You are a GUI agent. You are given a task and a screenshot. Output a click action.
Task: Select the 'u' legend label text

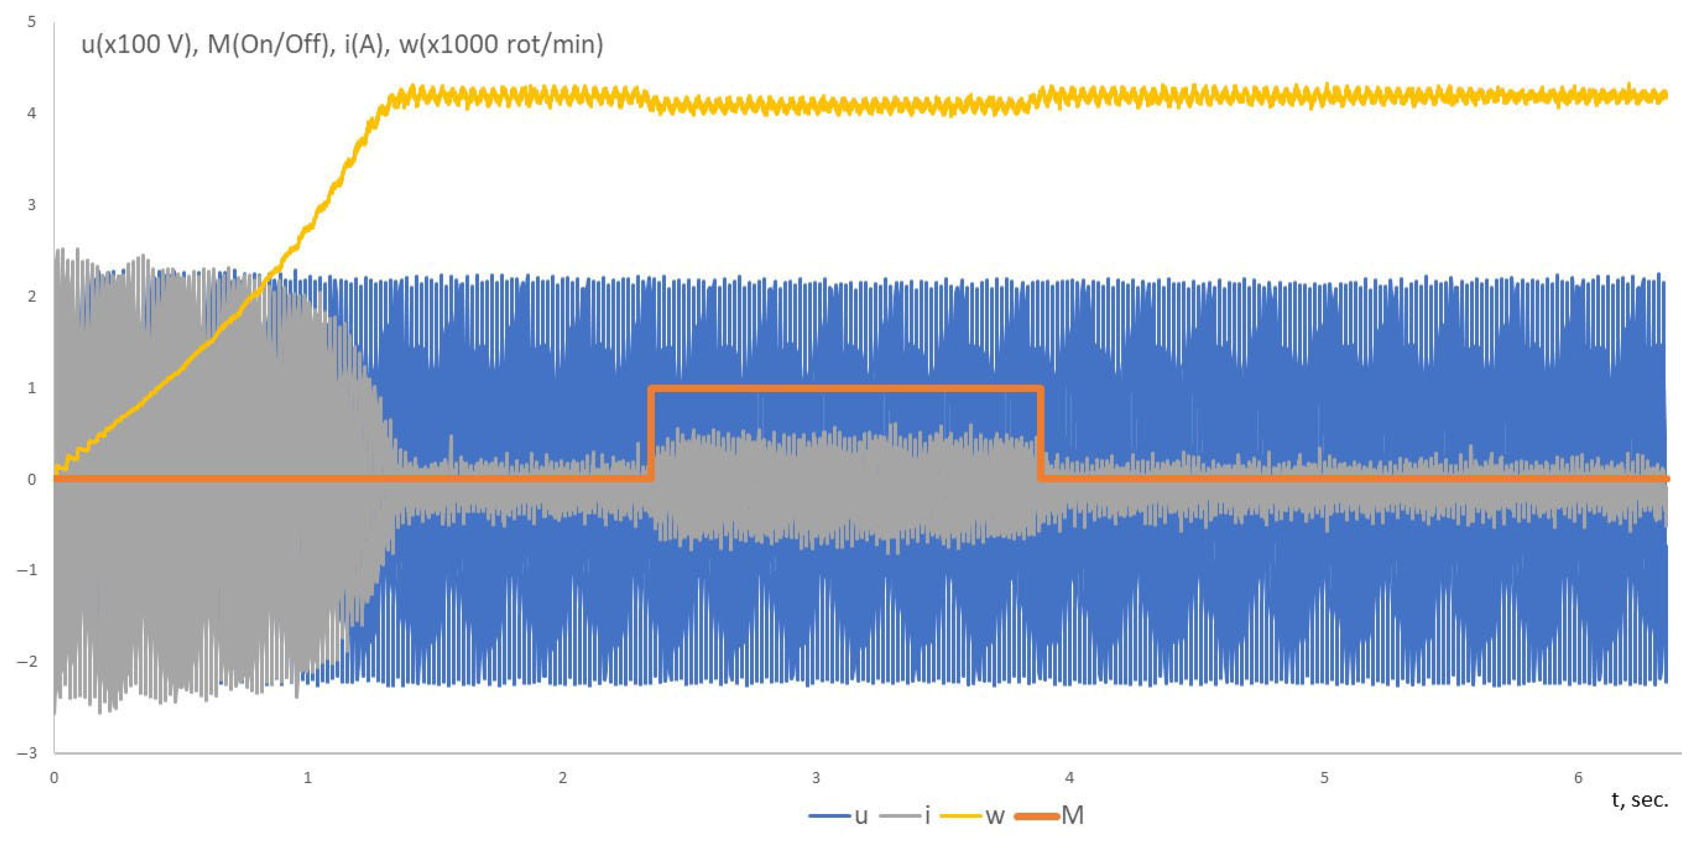[861, 816]
